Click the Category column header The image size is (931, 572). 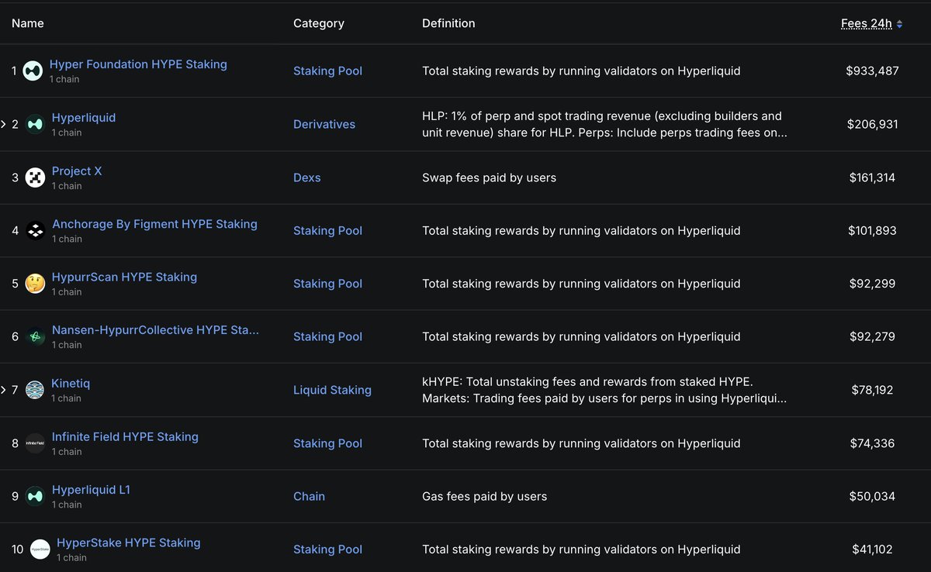coord(319,23)
